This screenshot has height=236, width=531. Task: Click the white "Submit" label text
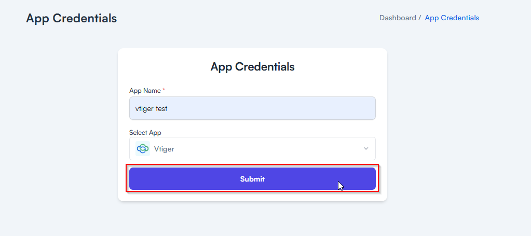tap(252, 179)
